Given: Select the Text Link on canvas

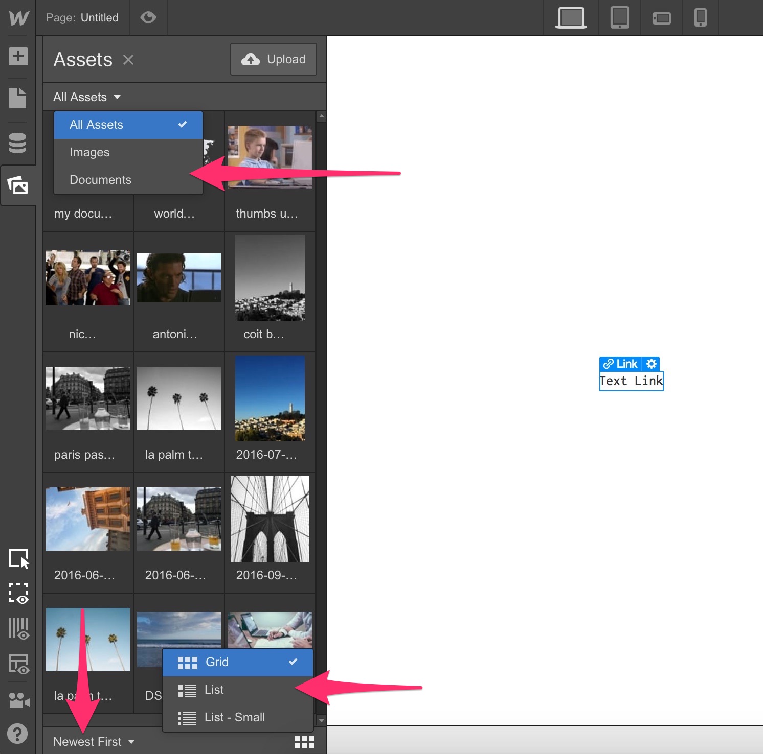Looking at the screenshot, I should 631,381.
